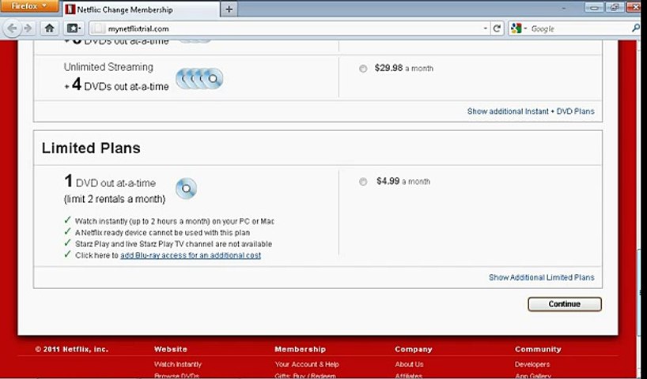
Task: Click the footer 'Community' heading
Action: point(538,349)
